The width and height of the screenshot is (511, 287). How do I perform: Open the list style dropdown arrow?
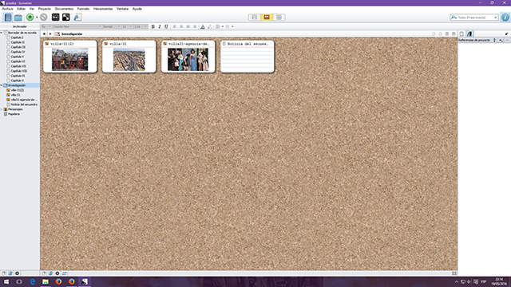232,26
